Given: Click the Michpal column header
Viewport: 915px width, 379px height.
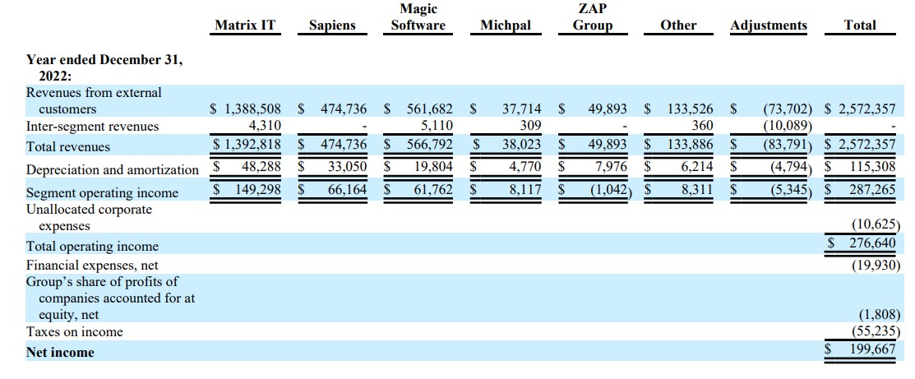Looking at the screenshot, I should click(506, 25).
